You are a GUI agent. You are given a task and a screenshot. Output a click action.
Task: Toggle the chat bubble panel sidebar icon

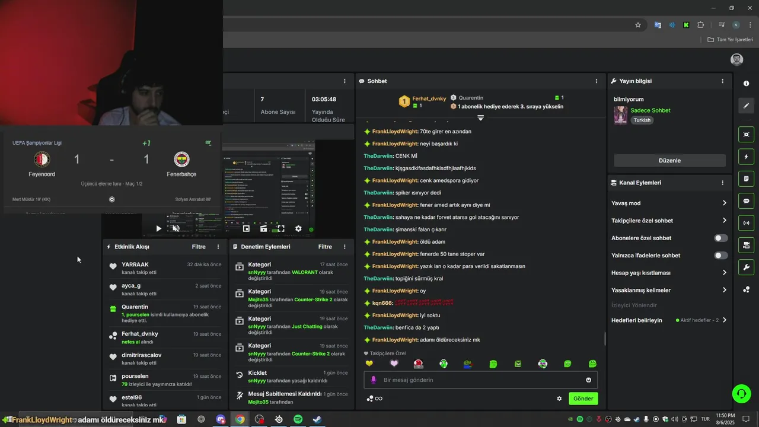point(746,201)
